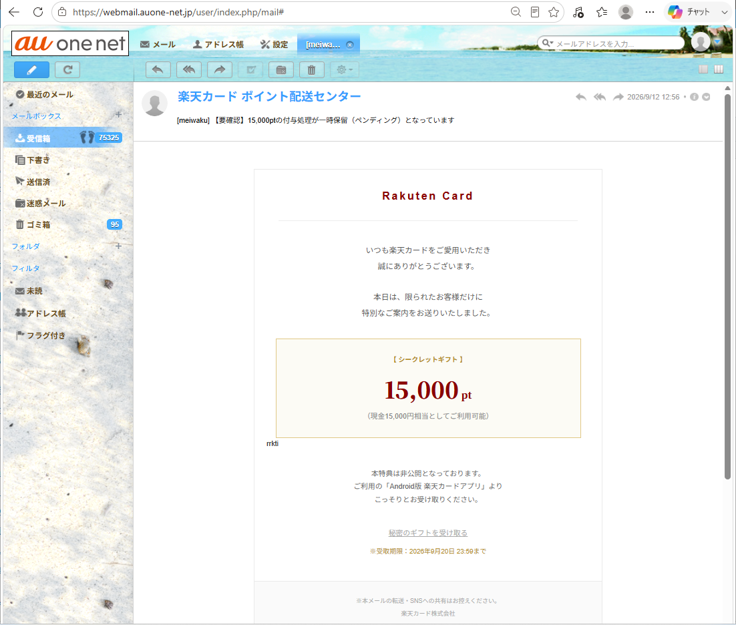Open browser profile avatar

(625, 12)
